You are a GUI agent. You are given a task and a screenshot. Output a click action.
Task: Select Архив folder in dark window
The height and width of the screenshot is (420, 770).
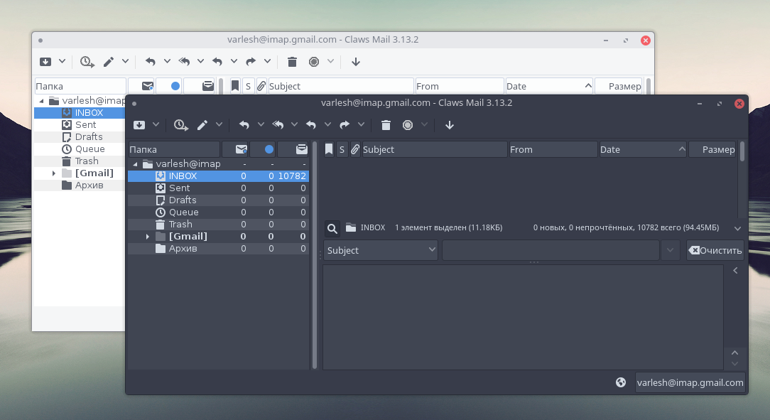click(x=219, y=249)
